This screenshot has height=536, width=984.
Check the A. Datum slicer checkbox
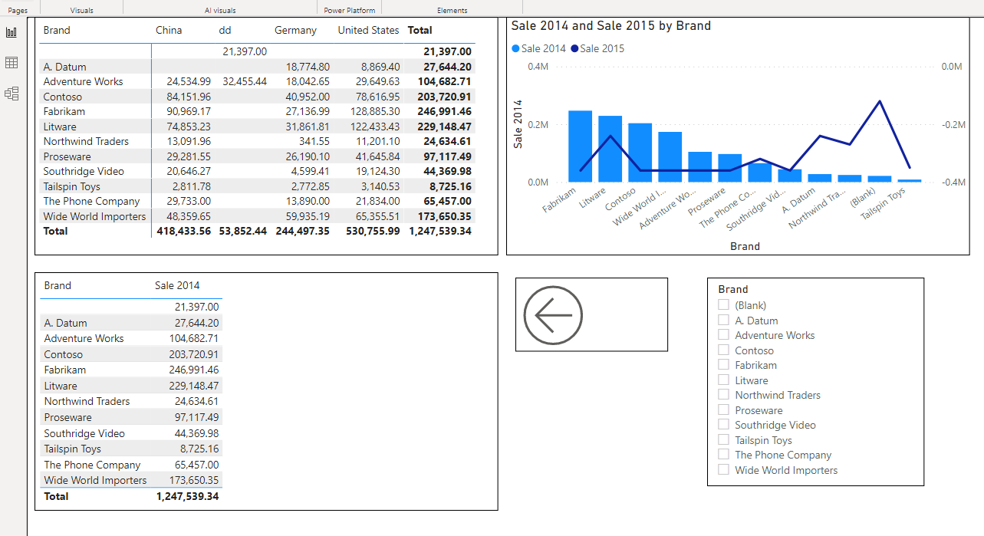tap(723, 320)
